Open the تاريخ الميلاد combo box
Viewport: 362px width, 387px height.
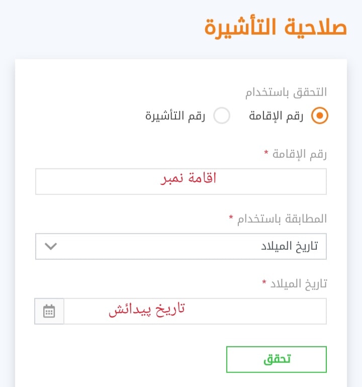coord(181,246)
